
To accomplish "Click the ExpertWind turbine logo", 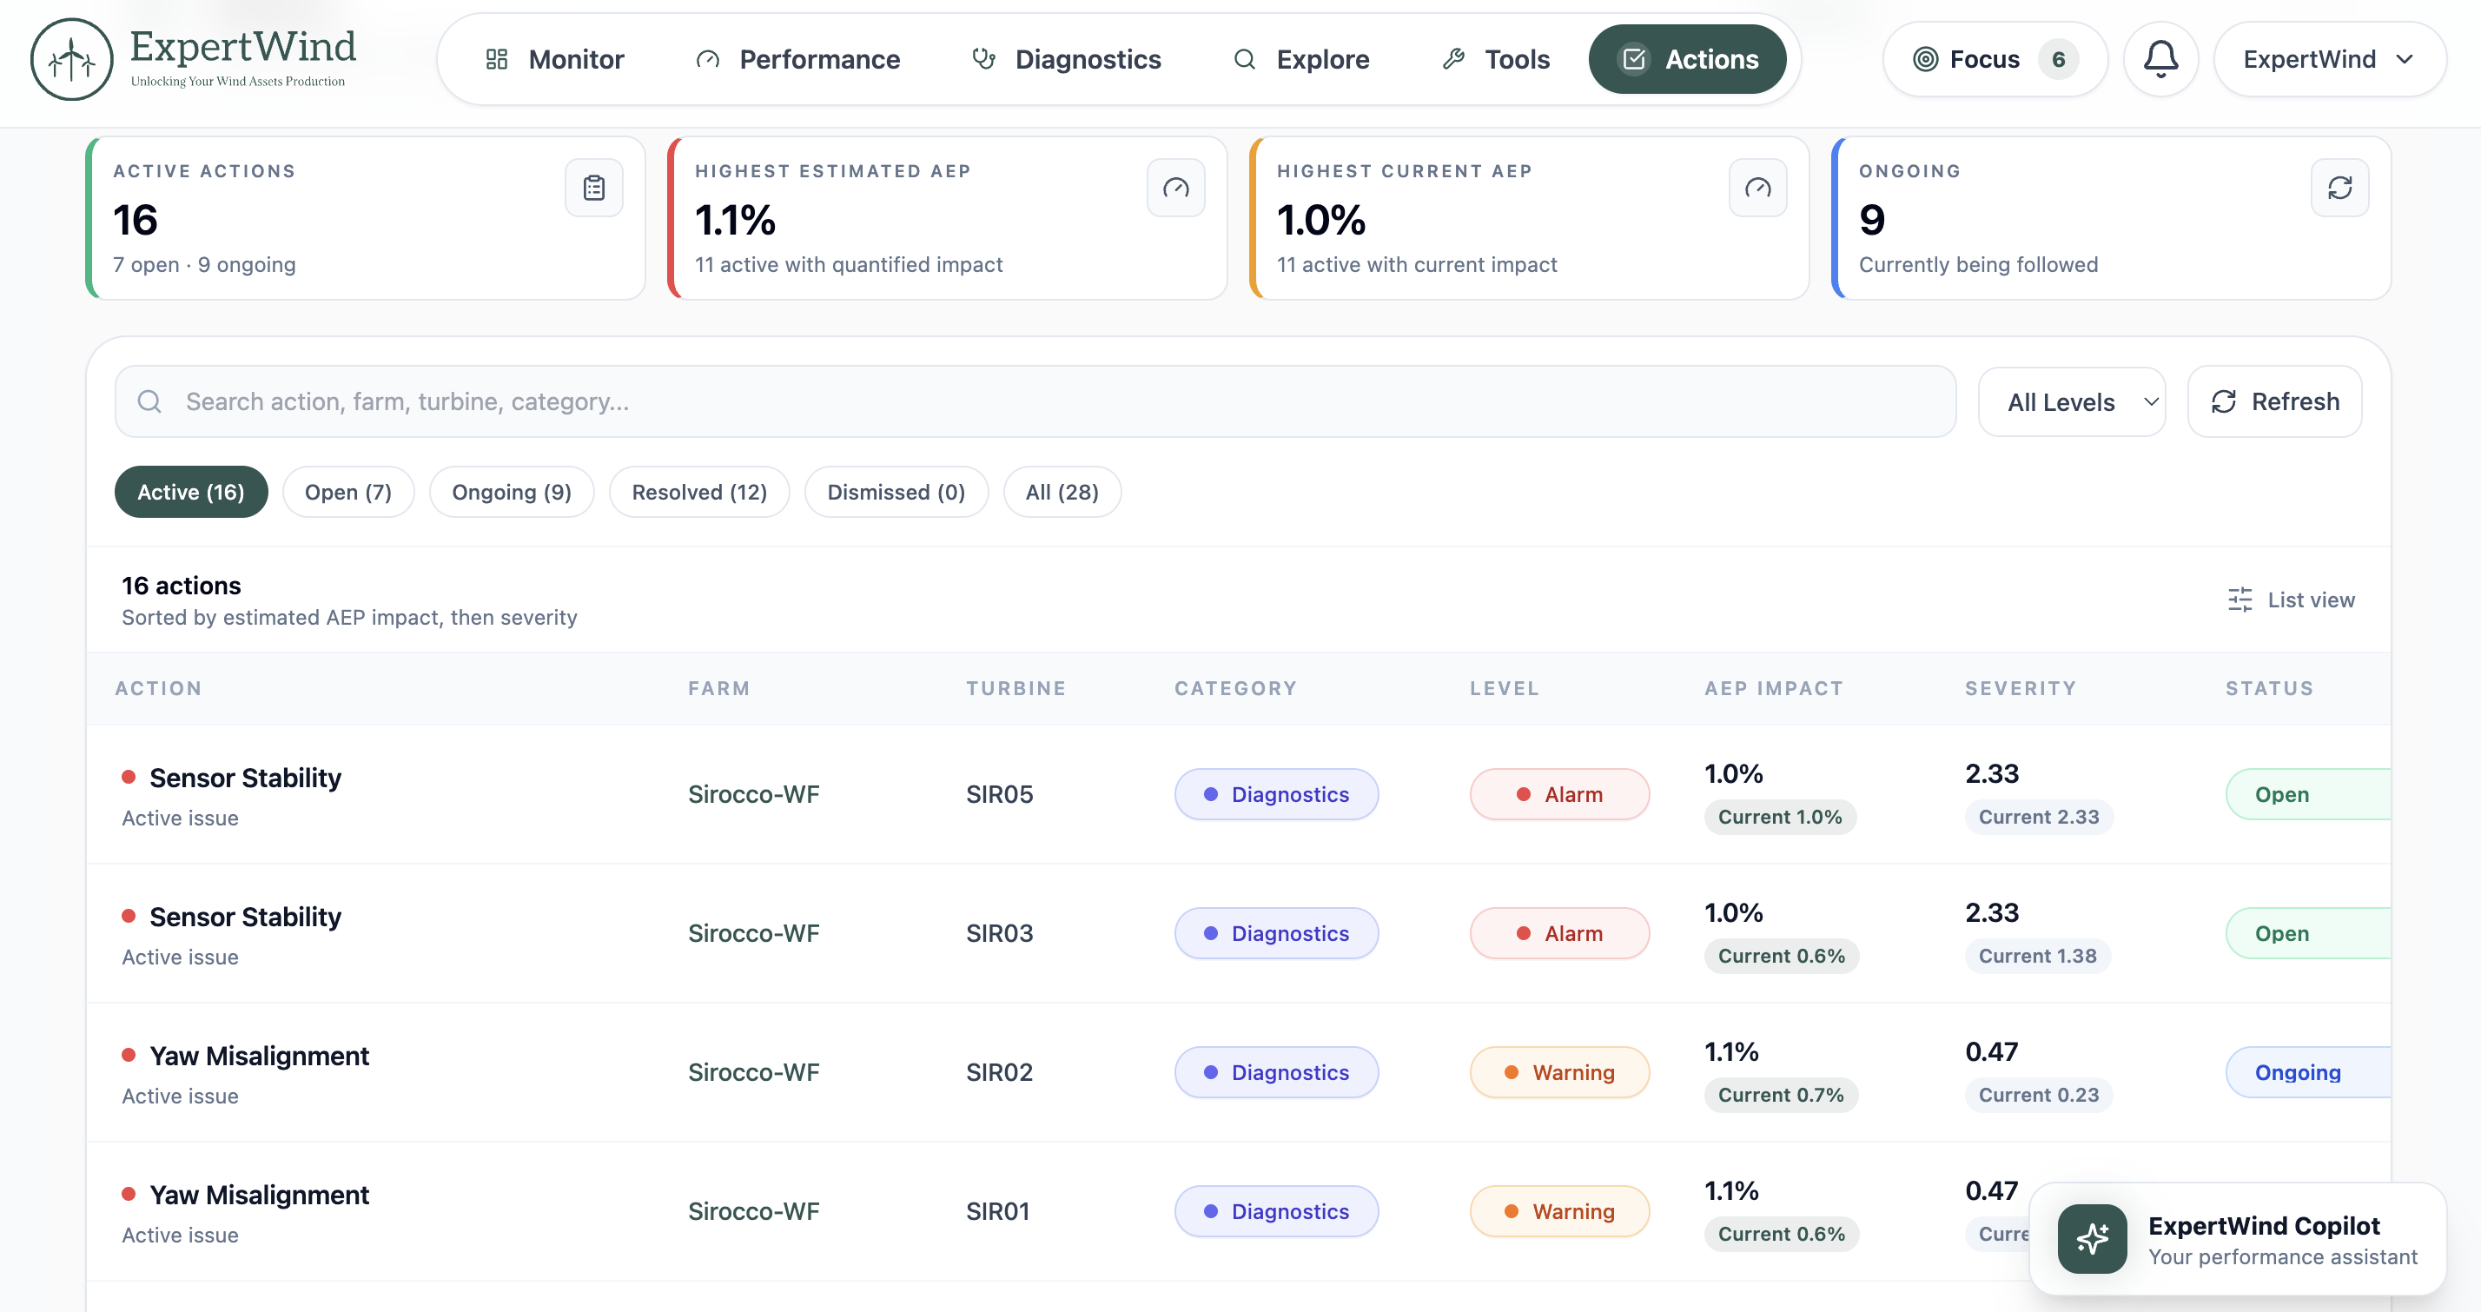I will pyautogui.click(x=71, y=59).
